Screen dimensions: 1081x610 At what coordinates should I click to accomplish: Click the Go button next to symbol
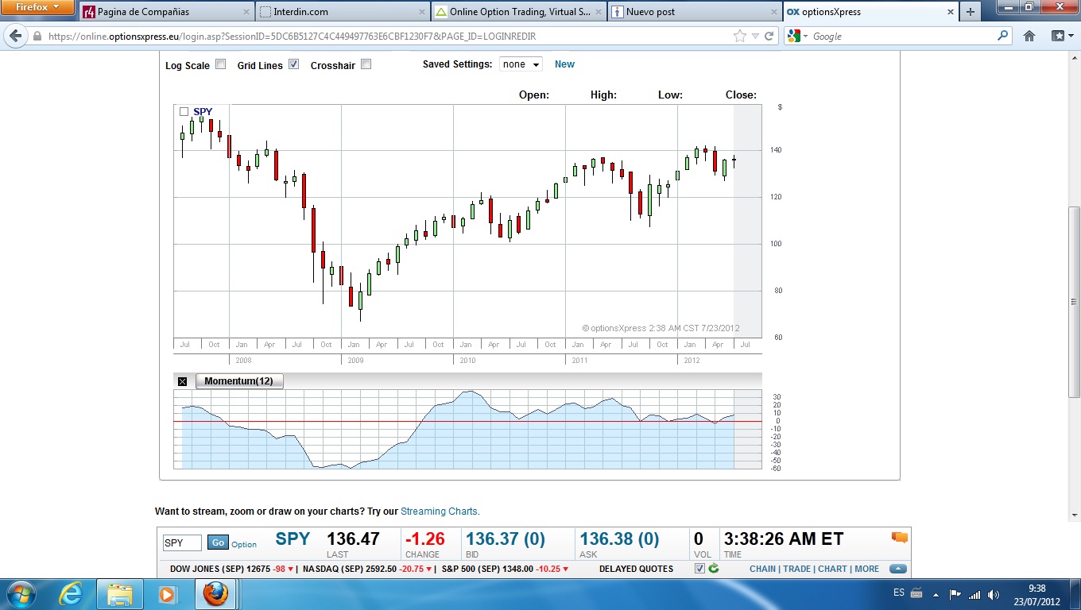tap(218, 542)
